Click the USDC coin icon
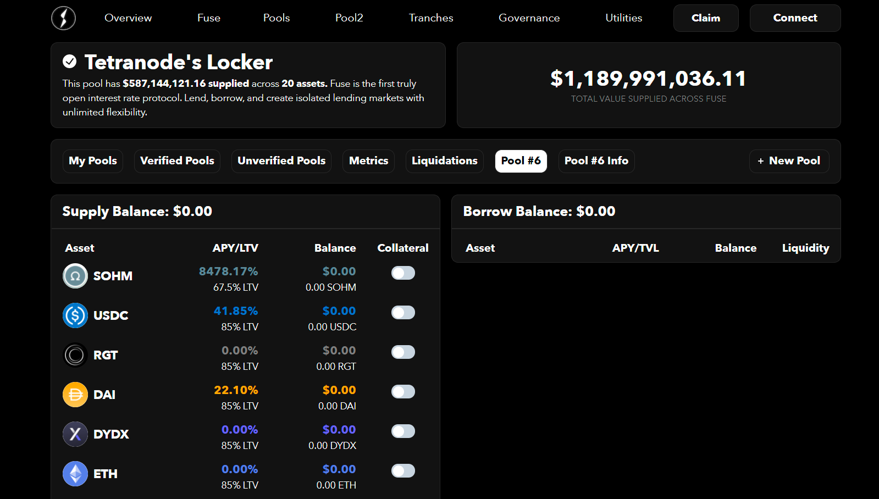This screenshot has width=879, height=499. point(75,315)
